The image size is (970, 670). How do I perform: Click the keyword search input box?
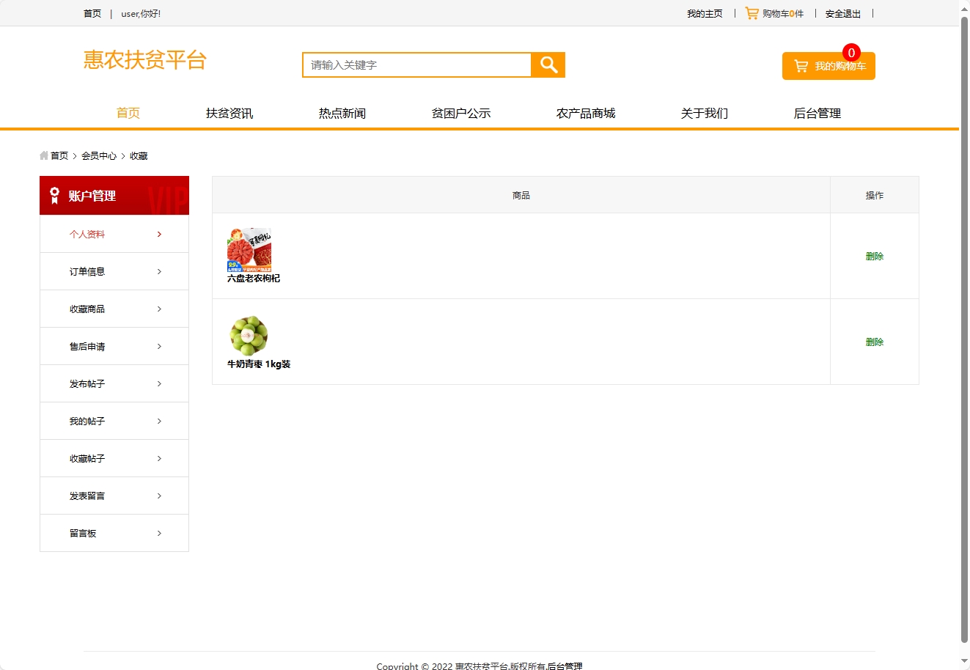coord(416,65)
